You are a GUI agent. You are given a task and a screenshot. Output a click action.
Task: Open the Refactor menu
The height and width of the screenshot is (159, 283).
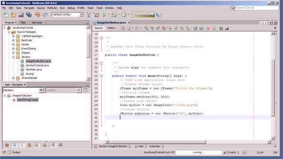tap(52, 8)
